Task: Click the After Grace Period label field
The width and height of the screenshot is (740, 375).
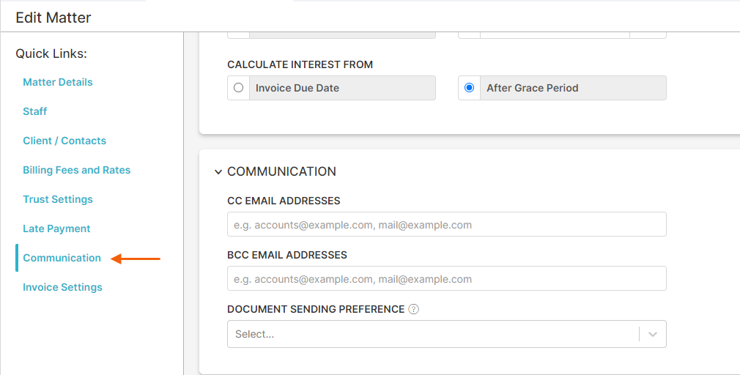Action: [x=573, y=88]
